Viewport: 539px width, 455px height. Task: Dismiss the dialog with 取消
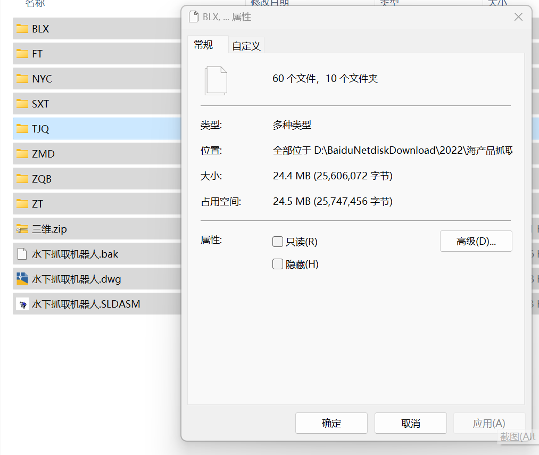point(410,423)
